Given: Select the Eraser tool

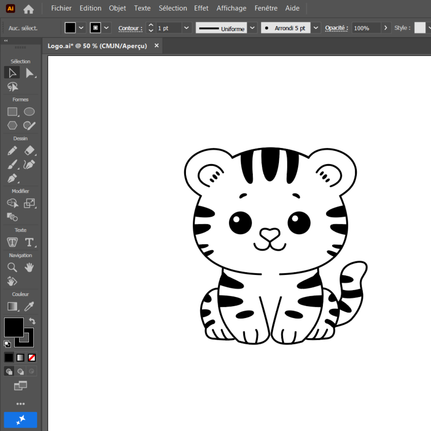Looking at the screenshot, I should 30,150.
